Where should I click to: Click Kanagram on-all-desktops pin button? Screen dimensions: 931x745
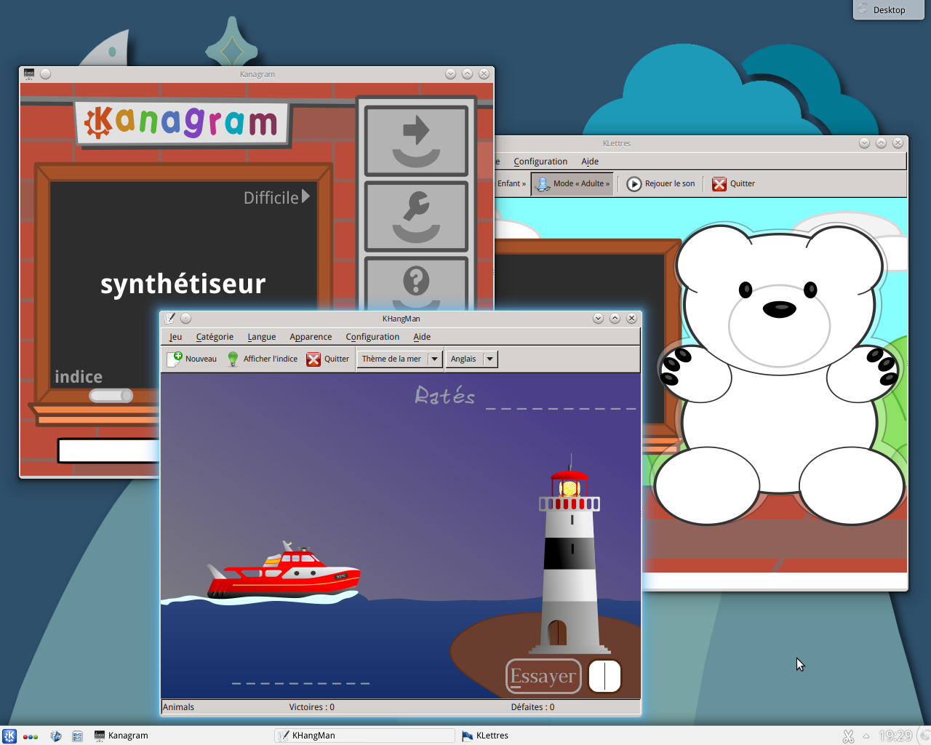tap(46, 73)
